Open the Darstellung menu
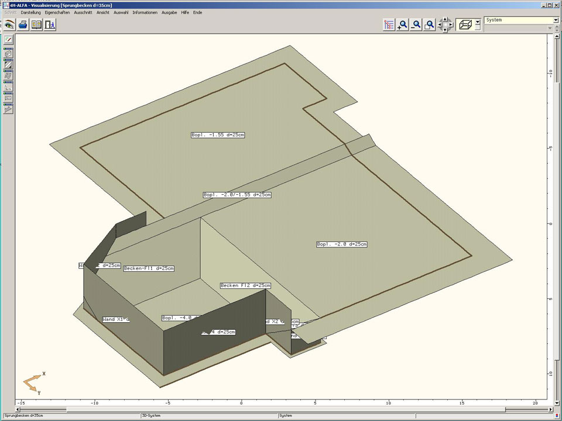 (x=30, y=12)
